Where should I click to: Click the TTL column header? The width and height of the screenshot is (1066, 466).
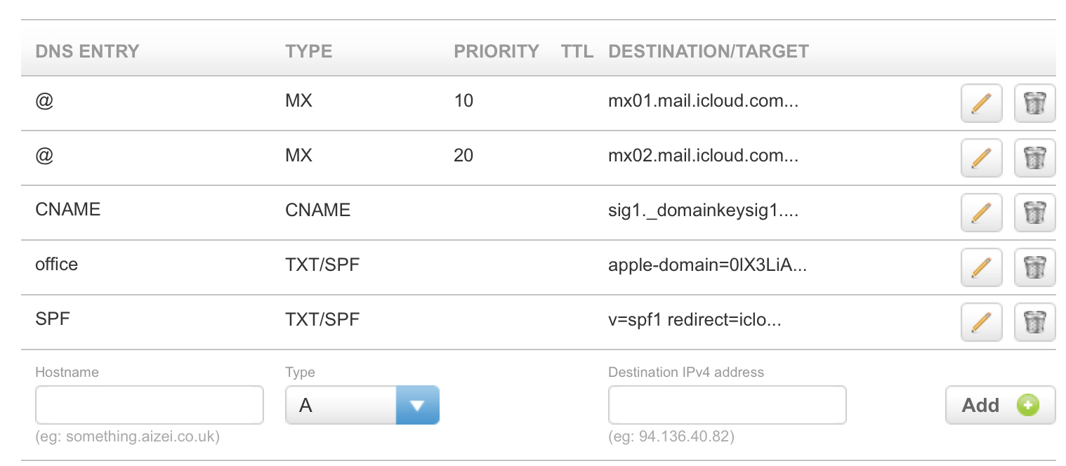click(577, 51)
